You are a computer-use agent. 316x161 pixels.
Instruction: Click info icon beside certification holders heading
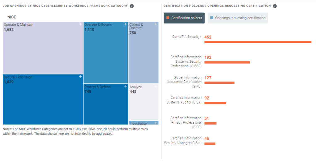[x=275, y=6]
